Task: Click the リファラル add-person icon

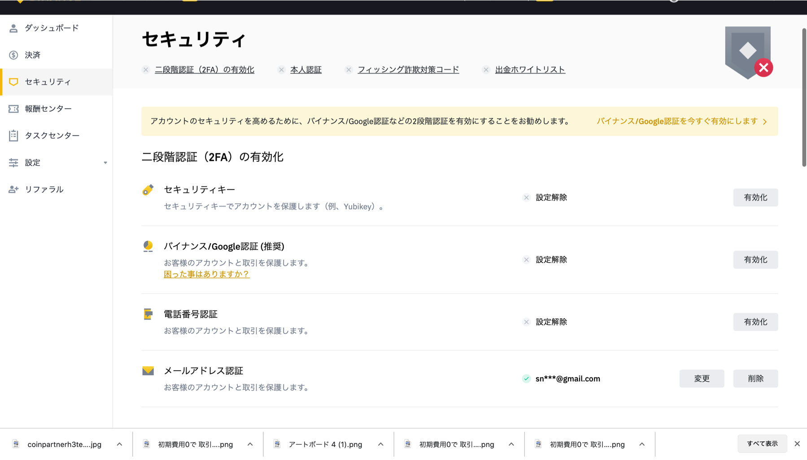Action: tap(13, 189)
